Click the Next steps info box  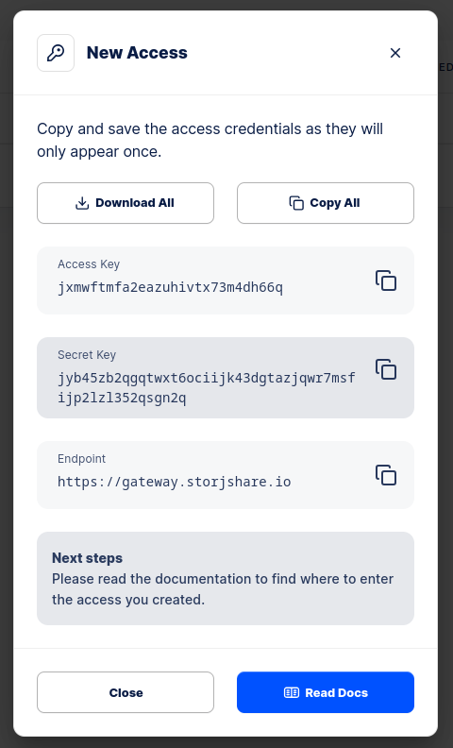click(x=226, y=579)
